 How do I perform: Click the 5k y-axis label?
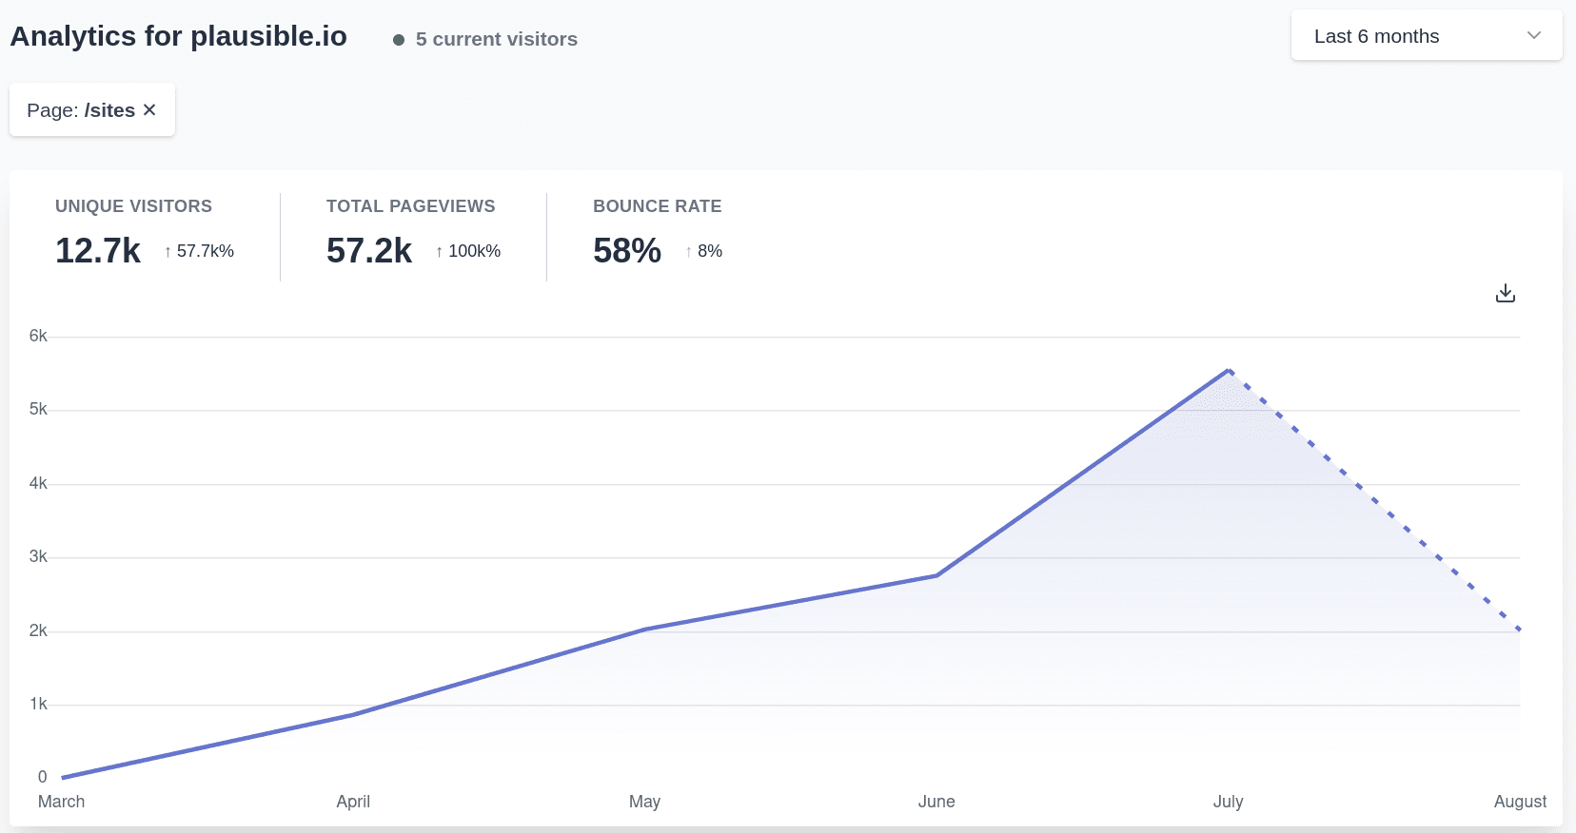38,409
